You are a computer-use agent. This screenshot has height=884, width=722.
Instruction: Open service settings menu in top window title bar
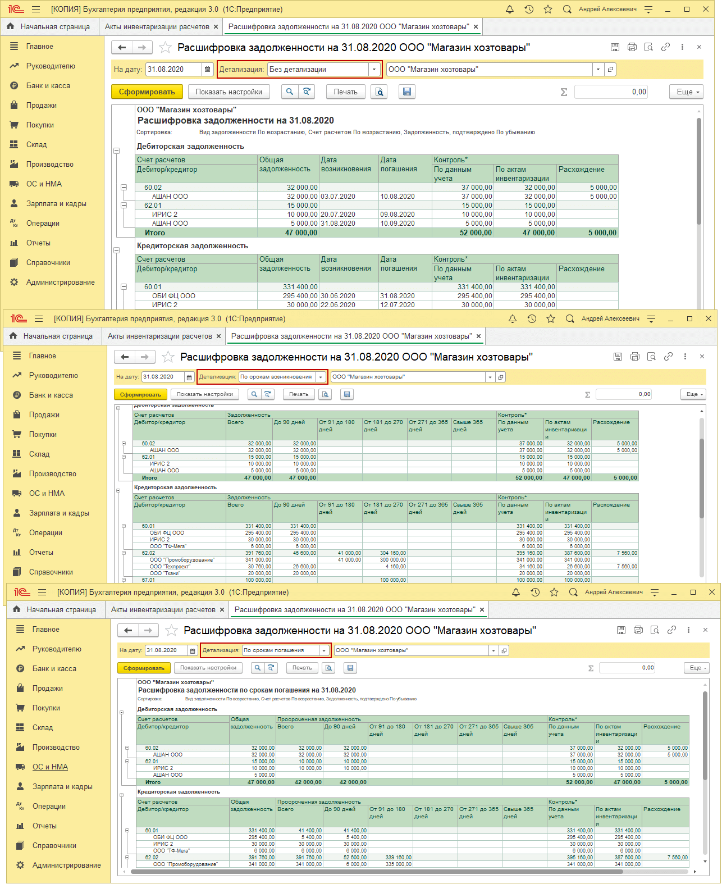(x=648, y=10)
